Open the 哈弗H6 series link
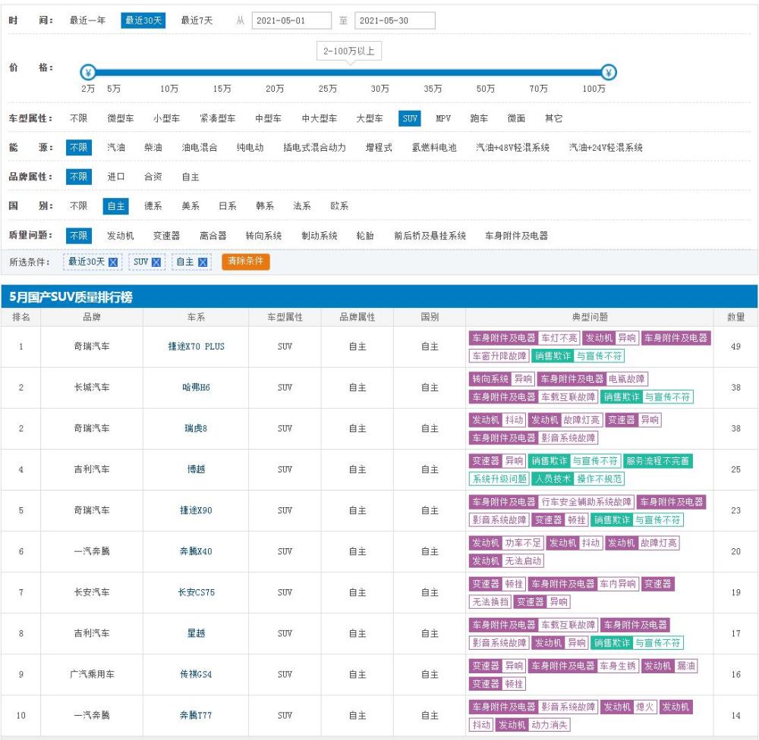The height and width of the screenshot is (740, 759). (196, 387)
